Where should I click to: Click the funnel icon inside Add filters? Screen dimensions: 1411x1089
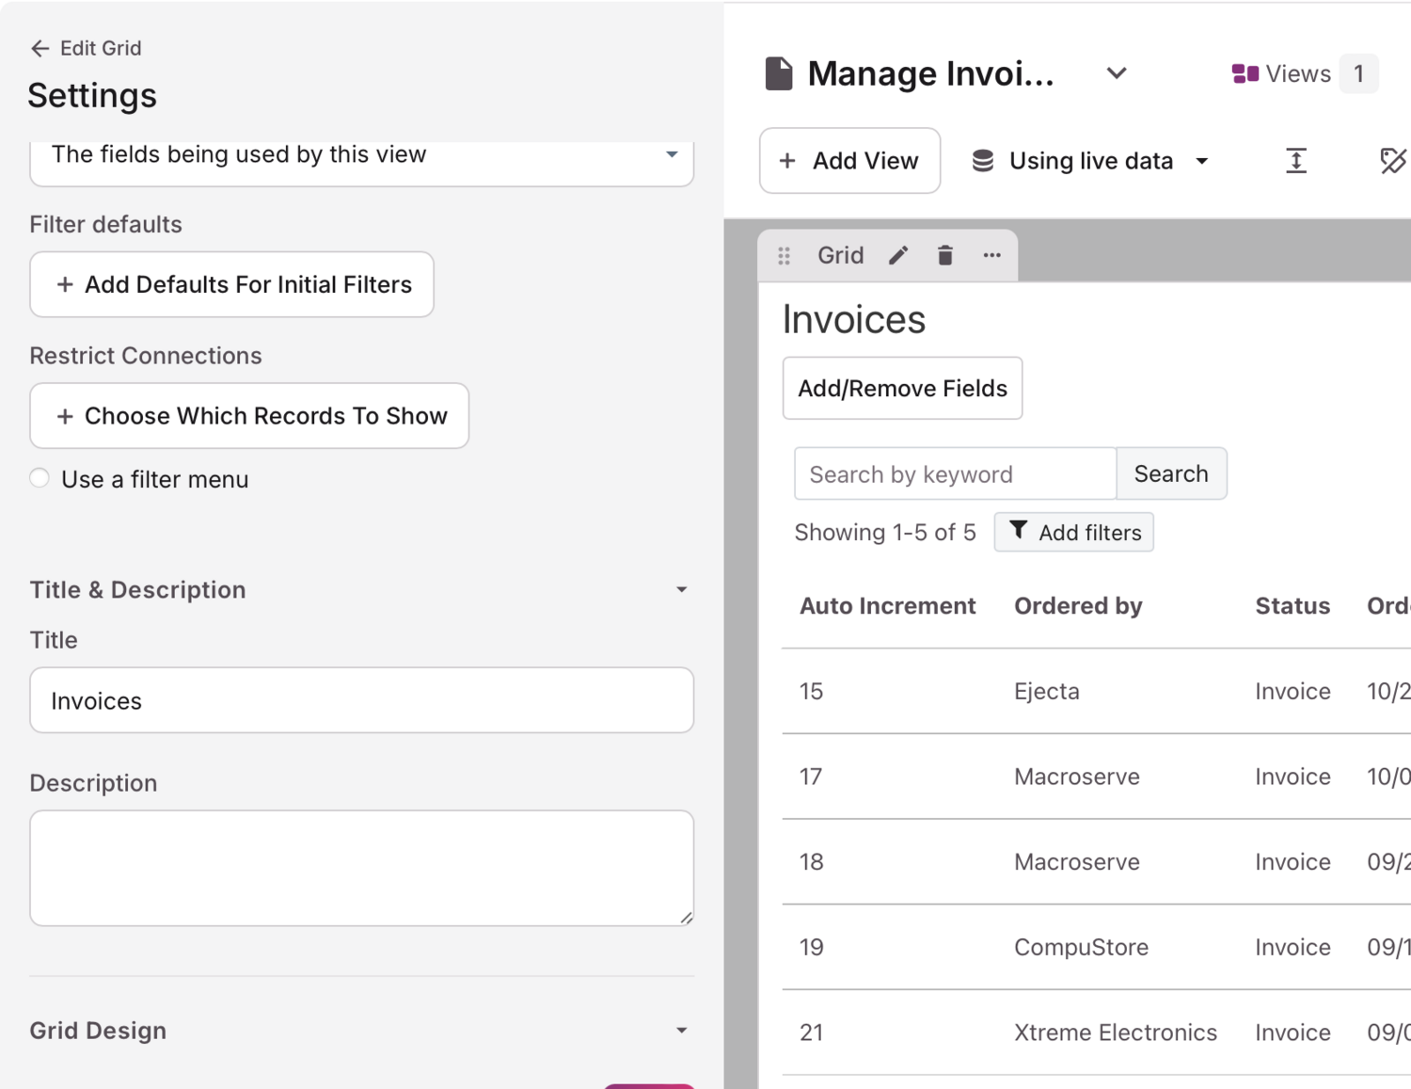tap(1019, 531)
